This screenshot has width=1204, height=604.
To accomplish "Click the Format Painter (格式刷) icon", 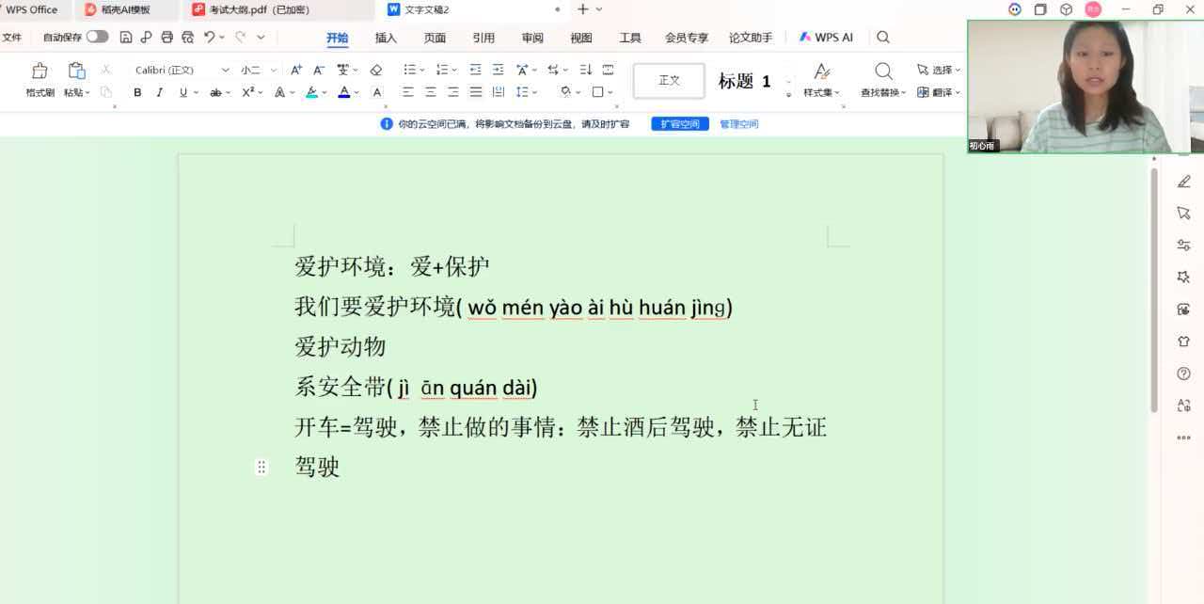I will coord(40,71).
